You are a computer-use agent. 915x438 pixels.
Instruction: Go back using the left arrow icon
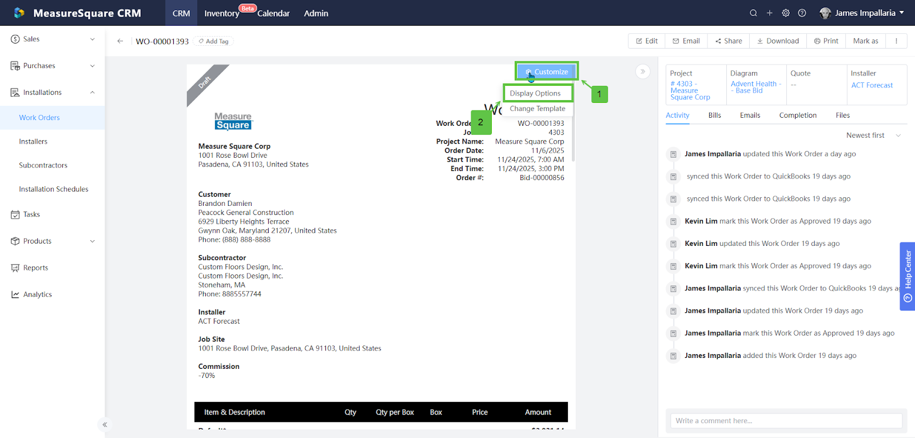pyautogui.click(x=120, y=41)
